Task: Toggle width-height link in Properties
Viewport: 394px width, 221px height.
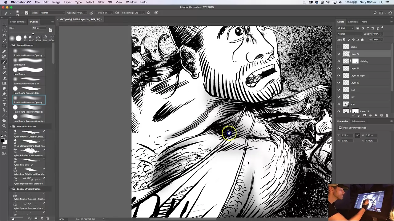Action: [x=357, y=135]
